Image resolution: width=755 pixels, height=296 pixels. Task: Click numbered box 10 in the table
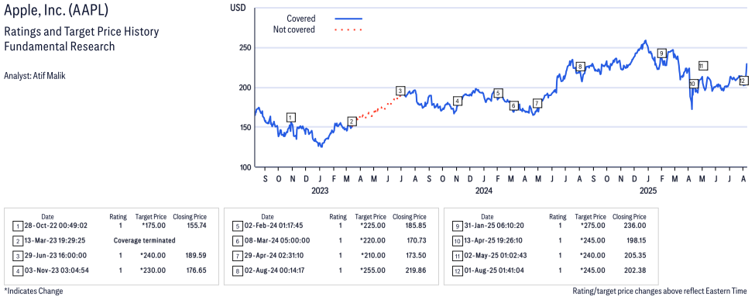click(458, 240)
